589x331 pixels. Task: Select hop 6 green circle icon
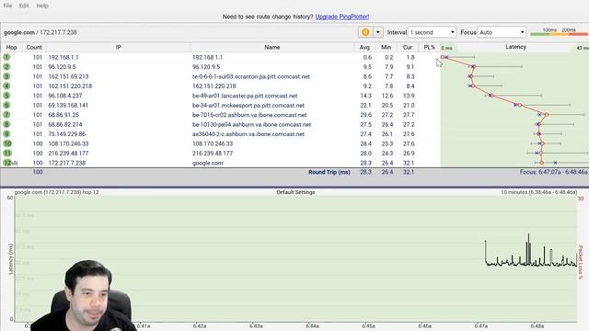(x=6, y=105)
